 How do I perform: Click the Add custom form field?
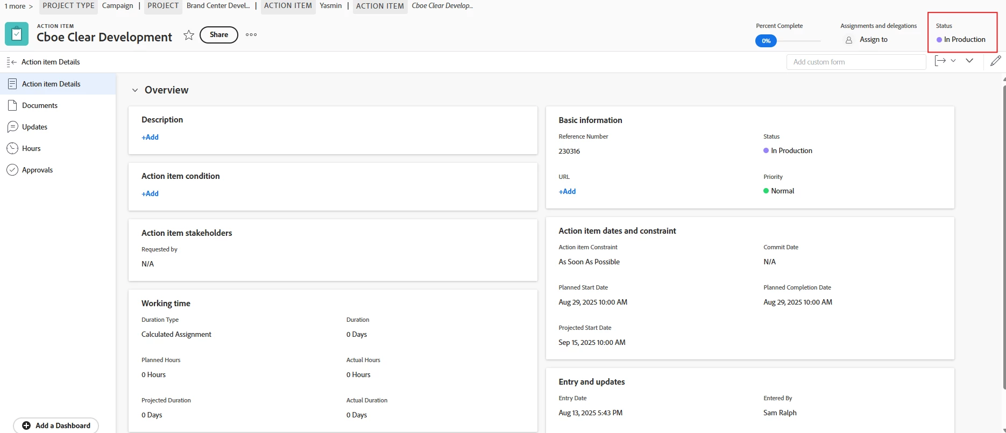coord(856,62)
